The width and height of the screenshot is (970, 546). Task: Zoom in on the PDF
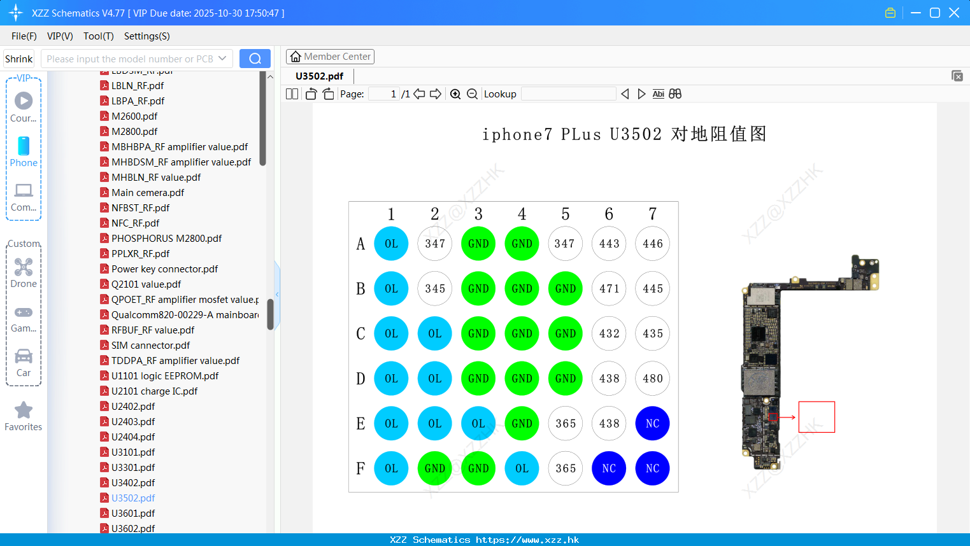coord(455,94)
